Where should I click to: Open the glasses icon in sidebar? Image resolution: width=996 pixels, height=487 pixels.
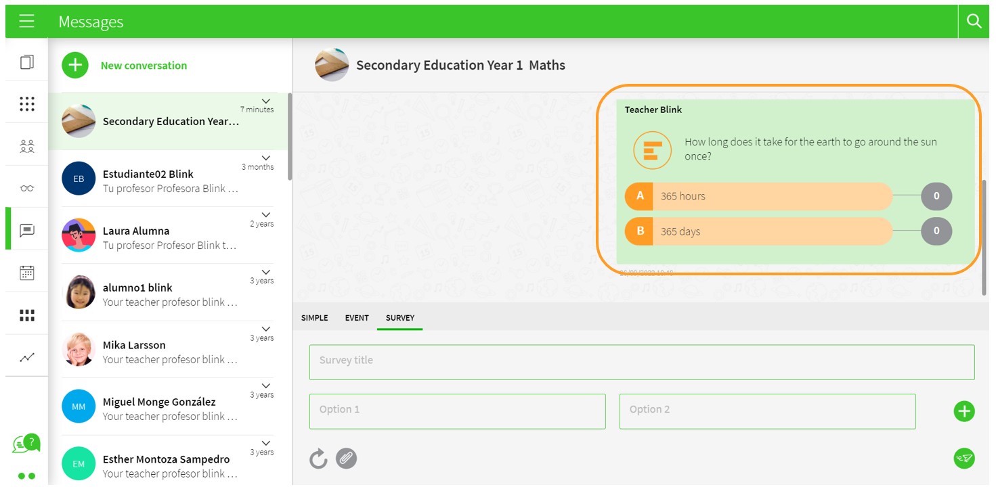(27, 188)
